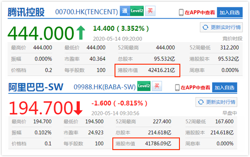Image resolution: width=250 pixels, height=157 pixels.
Task: Click the Tencent price 444.000
Action: 41,33
